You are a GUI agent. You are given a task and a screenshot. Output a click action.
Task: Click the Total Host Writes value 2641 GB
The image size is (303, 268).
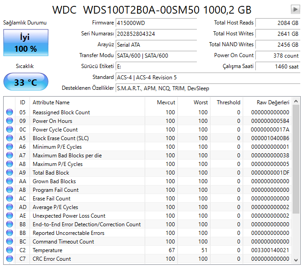[278, 34]
